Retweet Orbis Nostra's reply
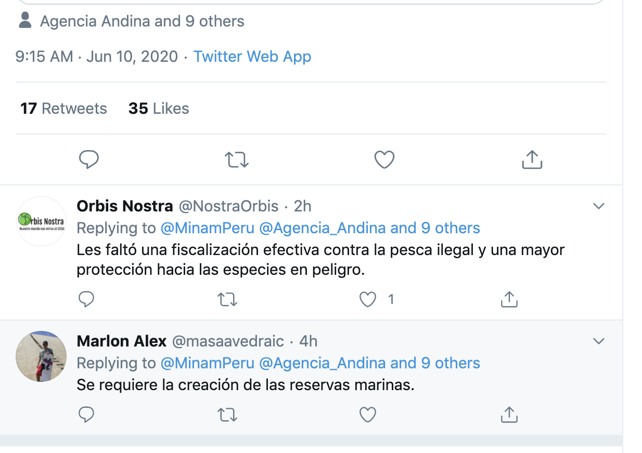The width and height of the screenshot is (642, 453). (x=227, y=299)
